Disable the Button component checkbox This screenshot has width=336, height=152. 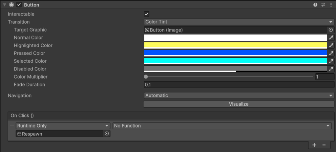coord(19,5)
